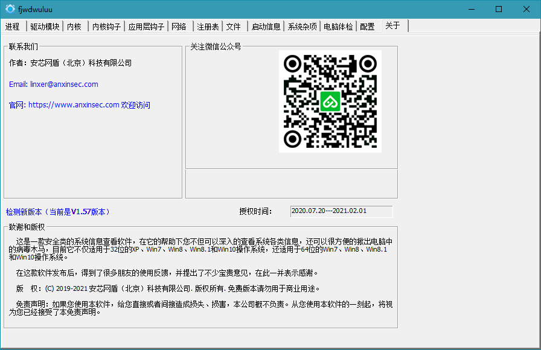Switch to the 启动信息 tab

coord(266,26)
